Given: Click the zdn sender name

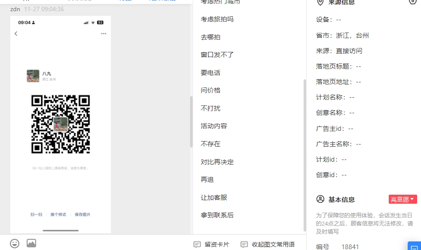Looking at the screenshot, I should [x=15, y=9].
